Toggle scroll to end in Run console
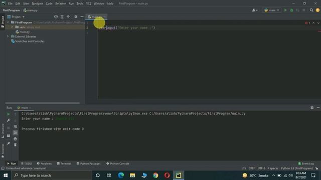This screenshot has width=321, height=180. [x=16, y=132]
